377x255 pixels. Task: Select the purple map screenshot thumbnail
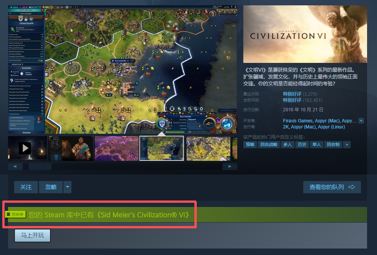point(116,148)
